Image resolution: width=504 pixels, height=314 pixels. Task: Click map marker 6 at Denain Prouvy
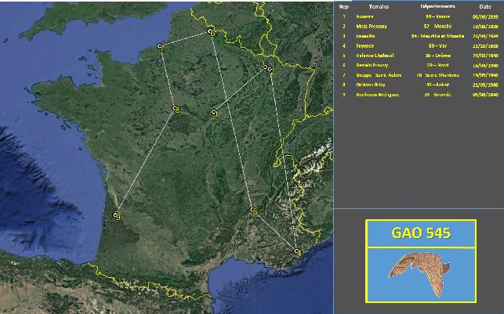tap(211, 32)
